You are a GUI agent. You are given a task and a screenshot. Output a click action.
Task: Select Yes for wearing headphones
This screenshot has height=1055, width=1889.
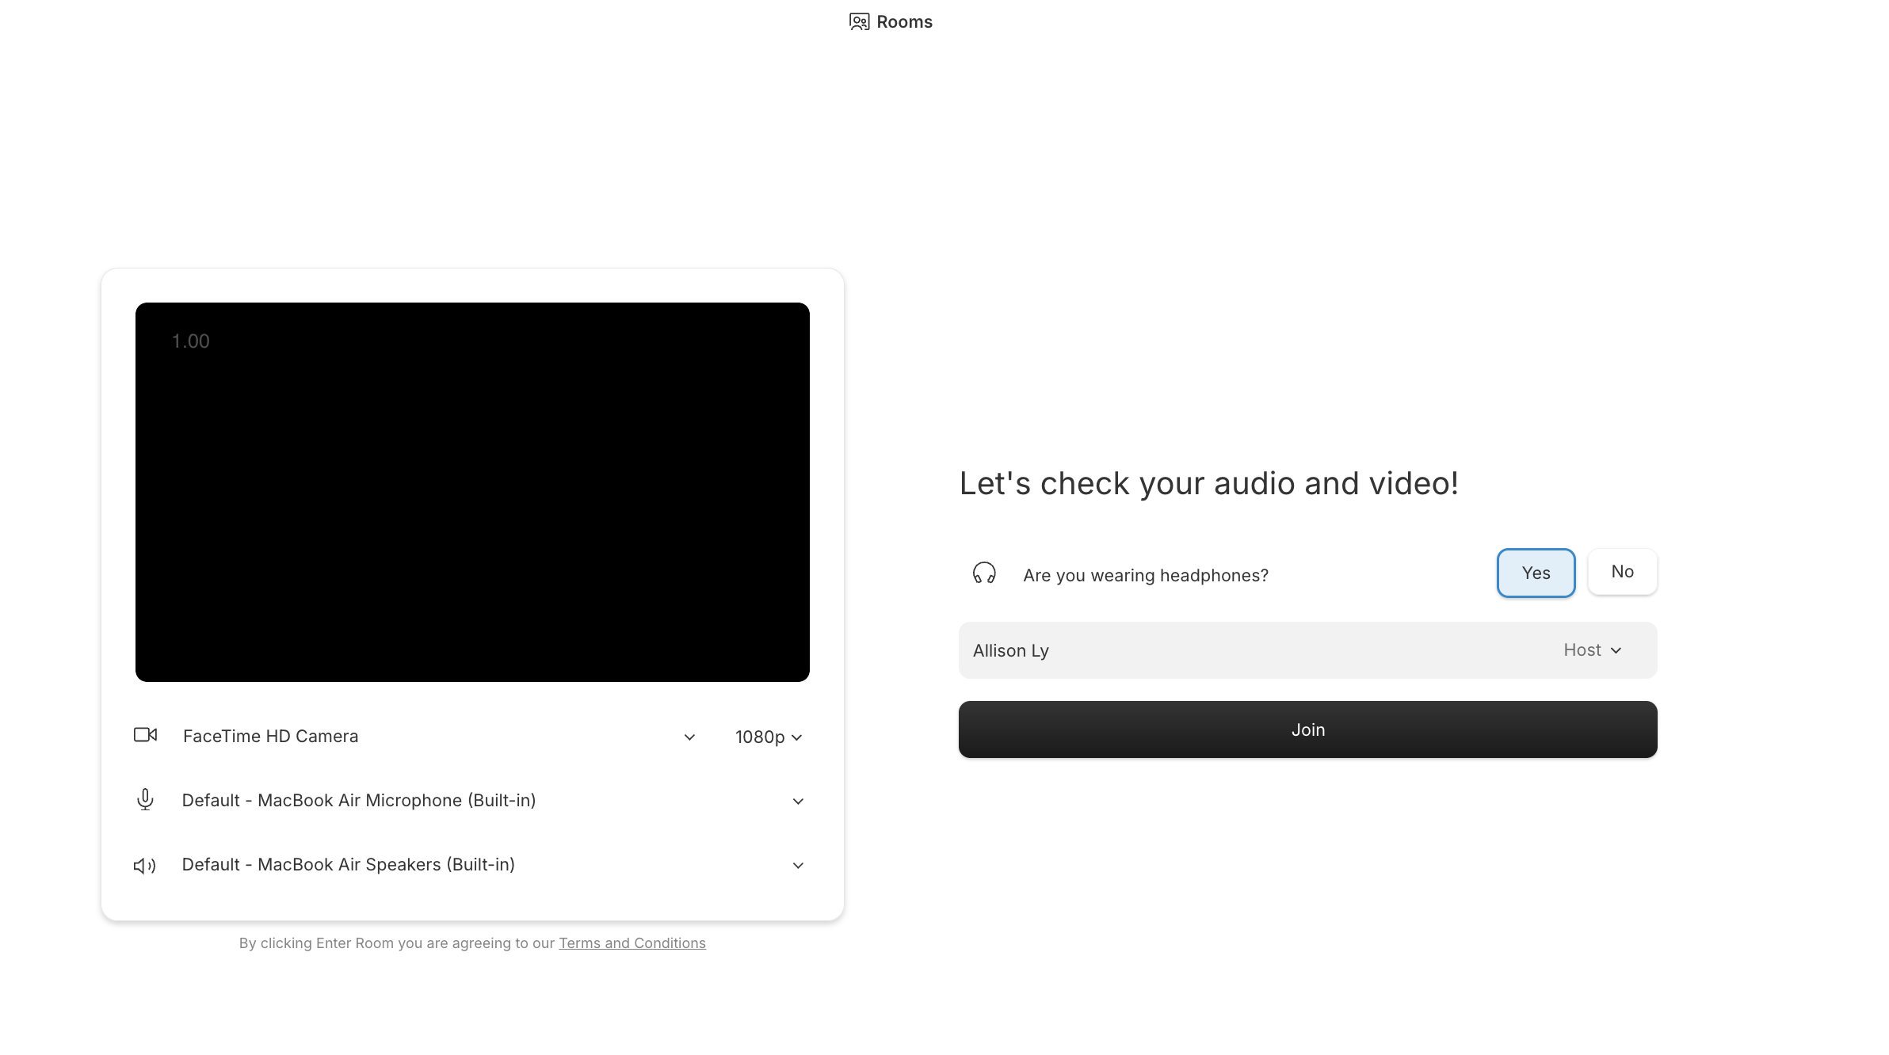1536,573
